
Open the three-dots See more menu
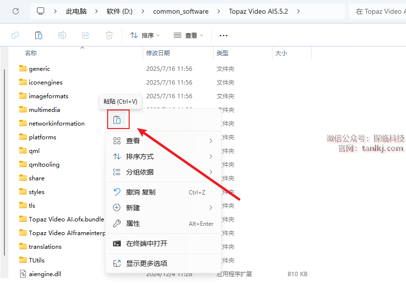[223, 36]
